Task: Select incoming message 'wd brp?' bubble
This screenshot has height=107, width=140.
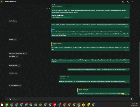Action: click(x=13, y=39)
